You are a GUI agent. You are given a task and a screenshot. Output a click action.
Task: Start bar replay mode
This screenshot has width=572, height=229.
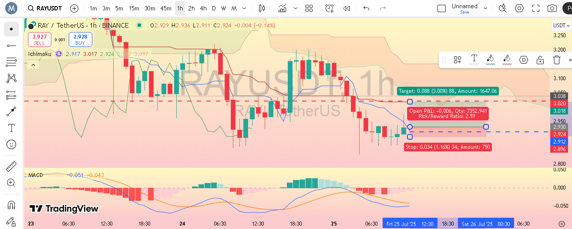[347, 8]
